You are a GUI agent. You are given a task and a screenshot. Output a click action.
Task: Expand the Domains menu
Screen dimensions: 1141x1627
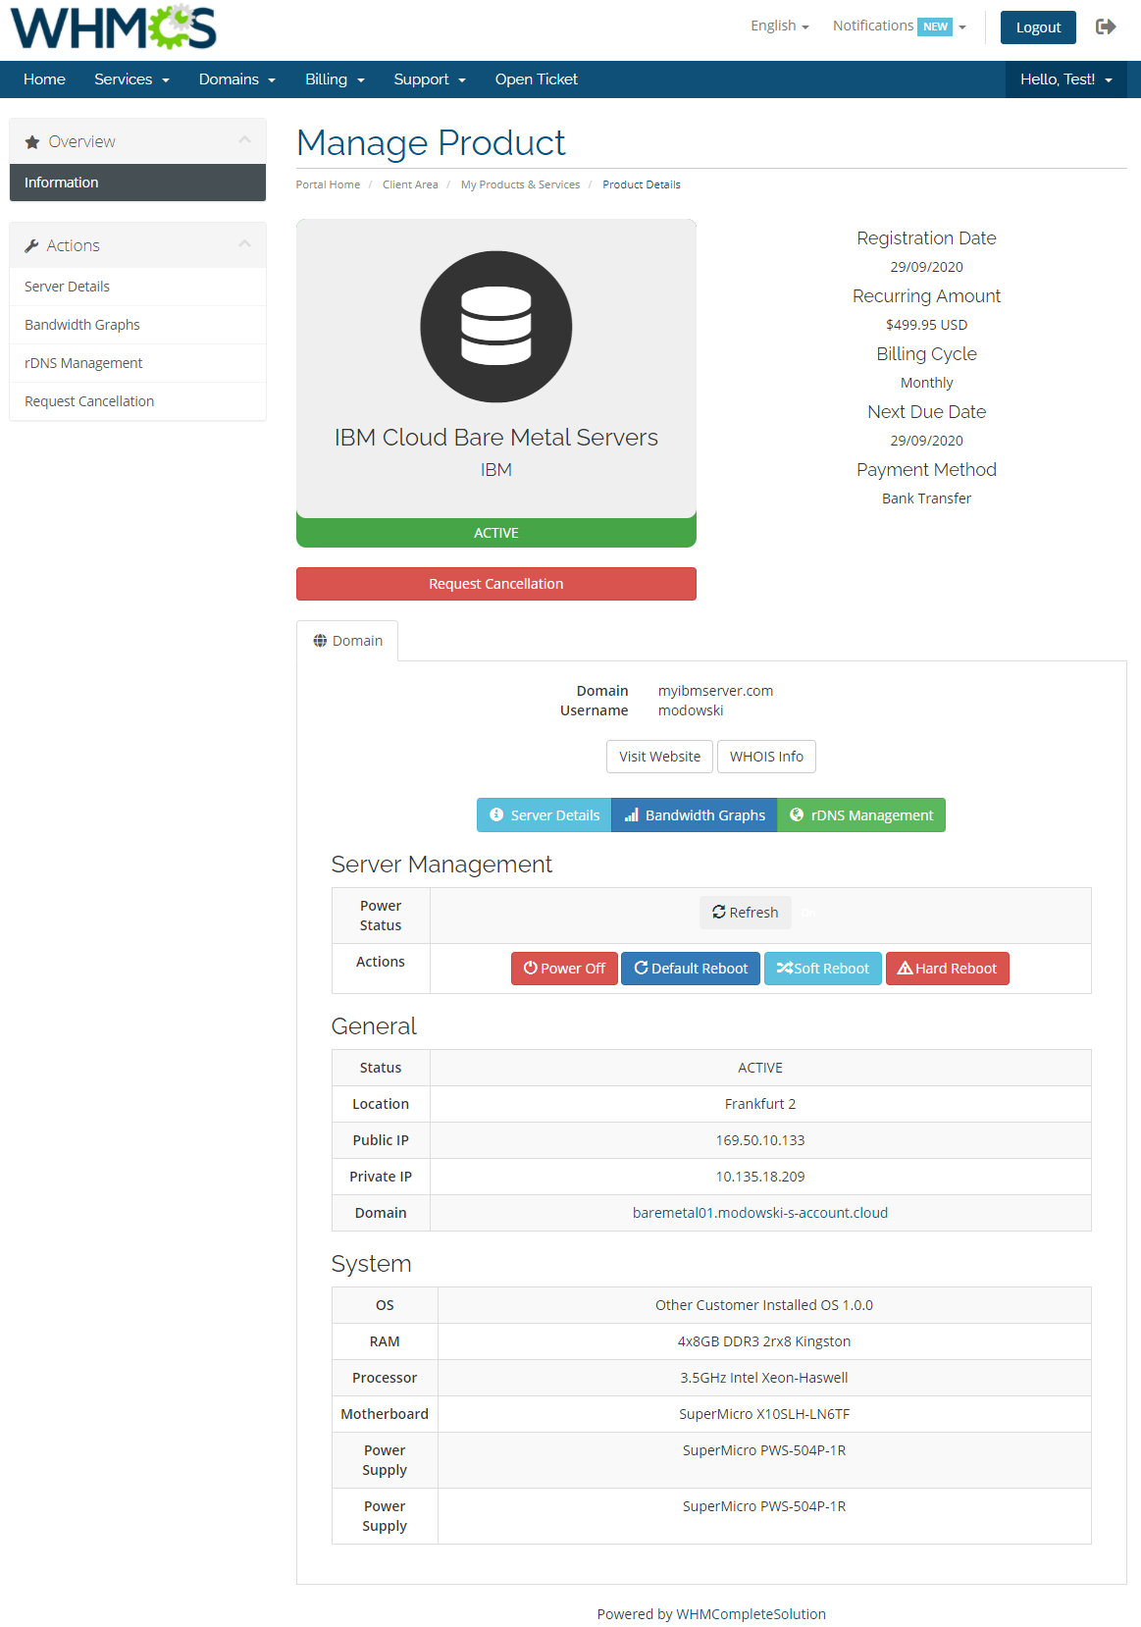tap(236, 79)
